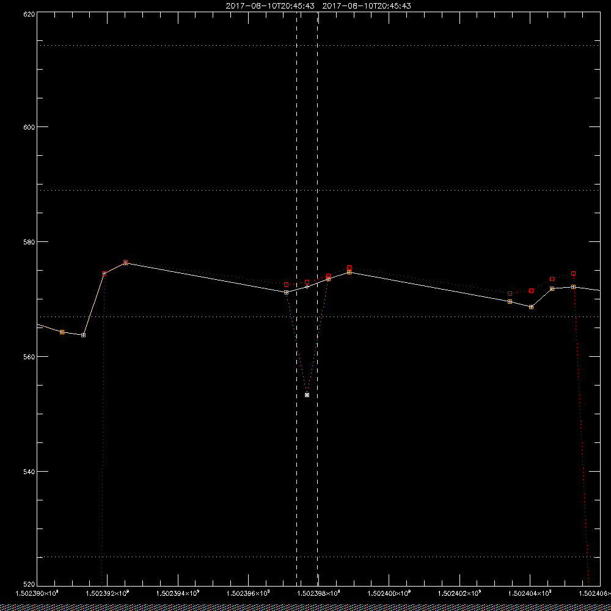Click the 1.502400×10⁹ x-axis label
This screenshot has width=611, height=611.
tap(389, 593)
